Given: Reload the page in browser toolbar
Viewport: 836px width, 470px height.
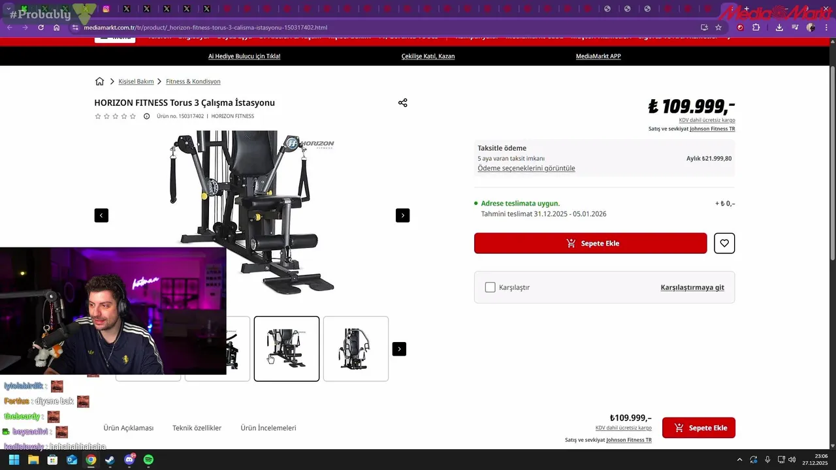Looking at the screenshot, I should pyautogui.click(x=40, y=27).
